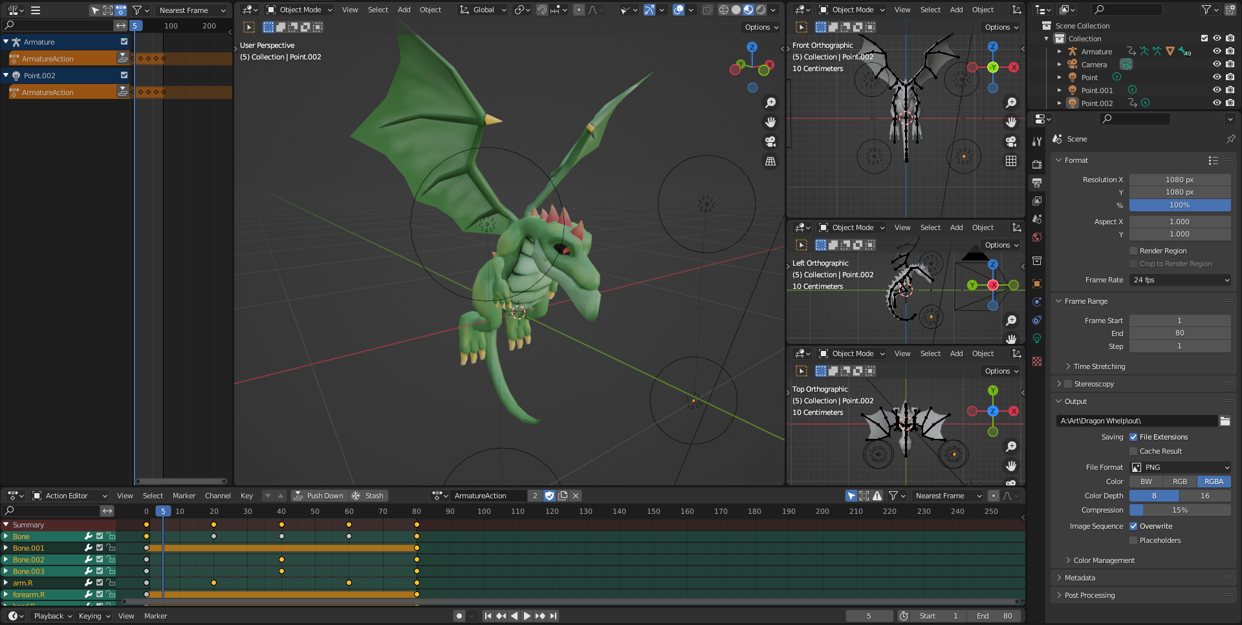Hide the Camera object in outliner
Image resolution: width=1242 pixels, height=625 pixels.
tap(1217, 65)
